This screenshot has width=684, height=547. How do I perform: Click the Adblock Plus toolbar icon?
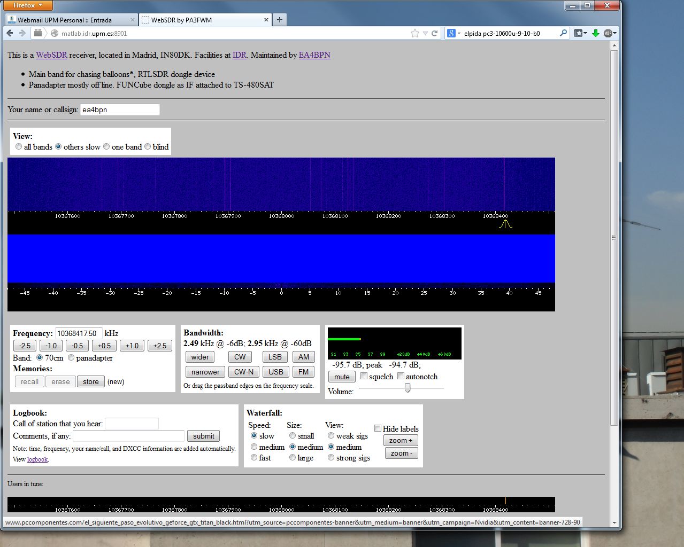point(608,33)
